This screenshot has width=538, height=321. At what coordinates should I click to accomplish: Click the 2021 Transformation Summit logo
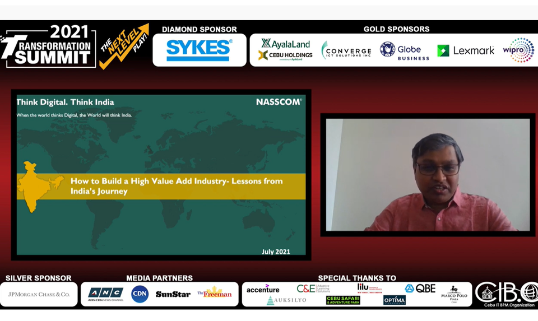pyautogui.click(x=48, y=46)
